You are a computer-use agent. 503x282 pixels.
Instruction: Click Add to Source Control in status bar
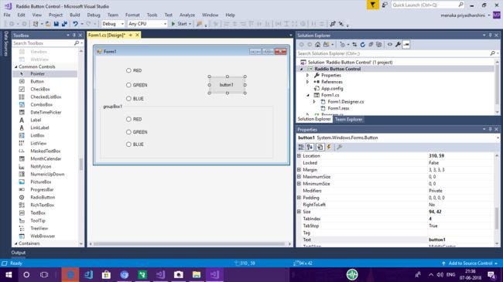tap(470, 263)
